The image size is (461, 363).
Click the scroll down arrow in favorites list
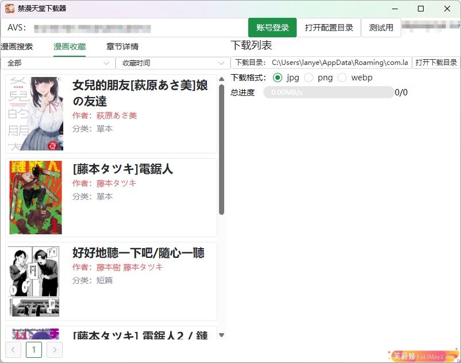click(221, 335)
